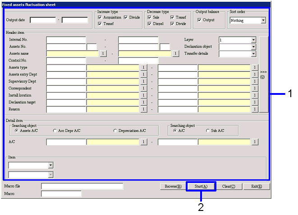Screen dimensions: 298x215
Task: Uncheck the Output balance checkbox
Action: [199, 20]
